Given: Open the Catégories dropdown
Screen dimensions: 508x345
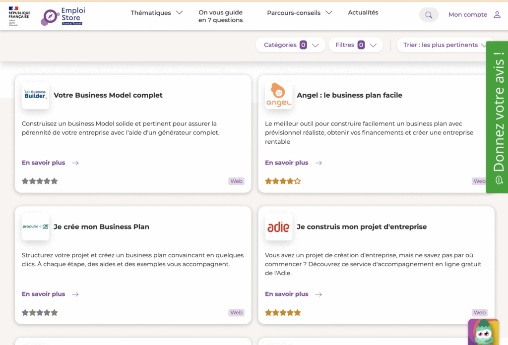Looking at the screenshot, I should pyautogui.click(x=290, y=45).
